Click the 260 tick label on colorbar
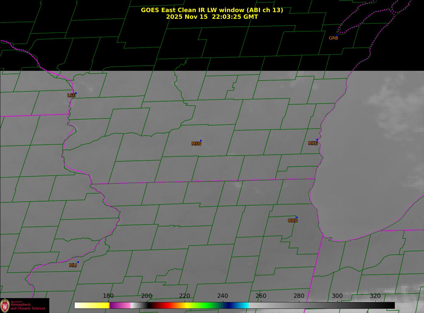Screen dimensions: 424x313 pyautogui.click(x=261, y=296)
